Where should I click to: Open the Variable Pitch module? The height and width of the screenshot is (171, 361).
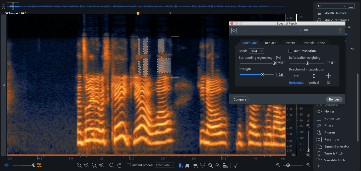point(334,160)
